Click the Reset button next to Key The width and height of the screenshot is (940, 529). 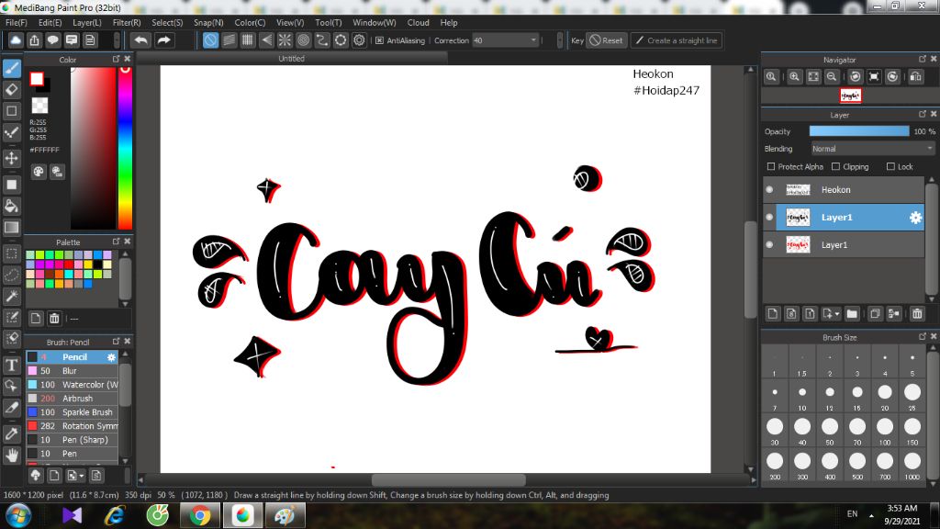point(606,40)
